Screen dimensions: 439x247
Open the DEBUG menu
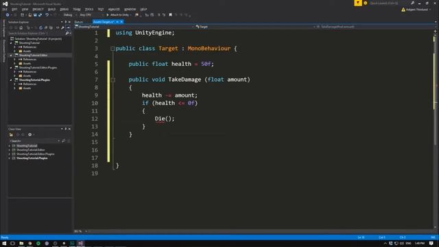[x=64, y=9]
